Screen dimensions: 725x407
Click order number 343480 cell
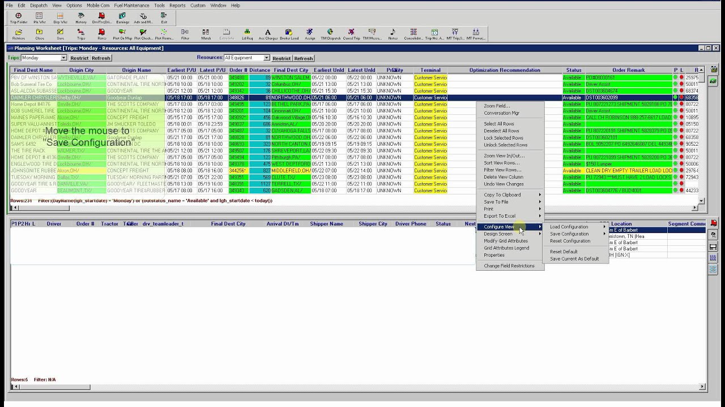pos(238,77)
